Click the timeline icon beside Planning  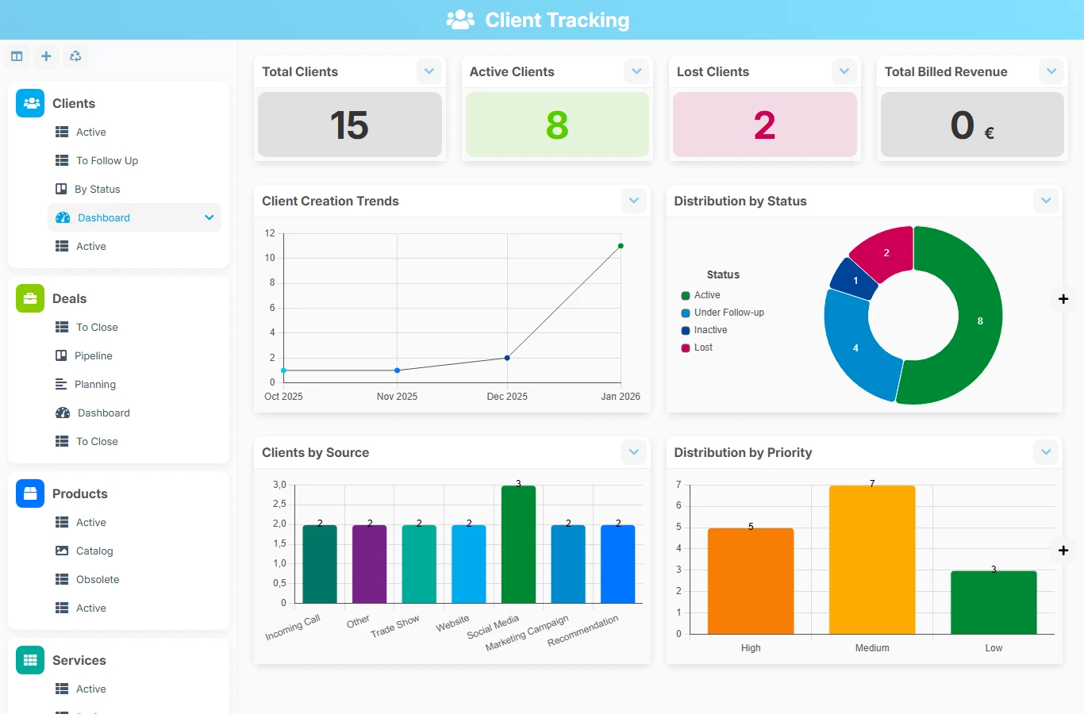click(x=61, y=384)
